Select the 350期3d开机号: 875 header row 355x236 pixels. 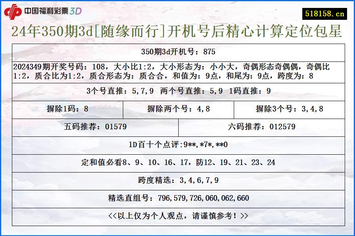point(177,52)
